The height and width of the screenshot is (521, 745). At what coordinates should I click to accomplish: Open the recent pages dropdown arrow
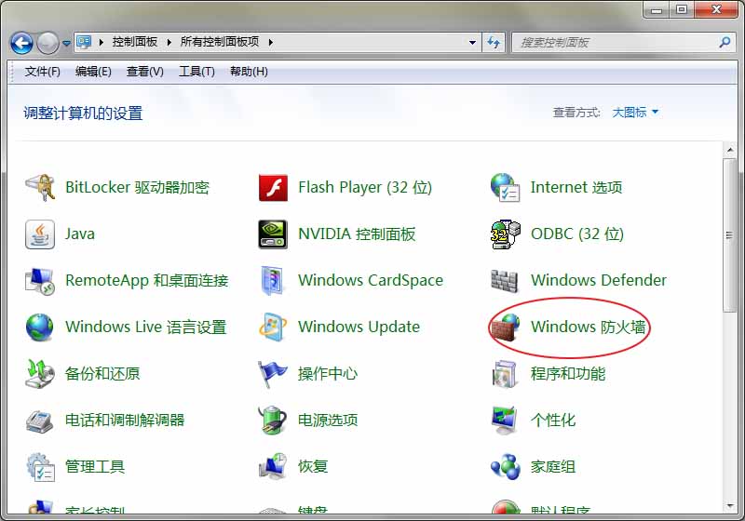(x=66, y=43)
